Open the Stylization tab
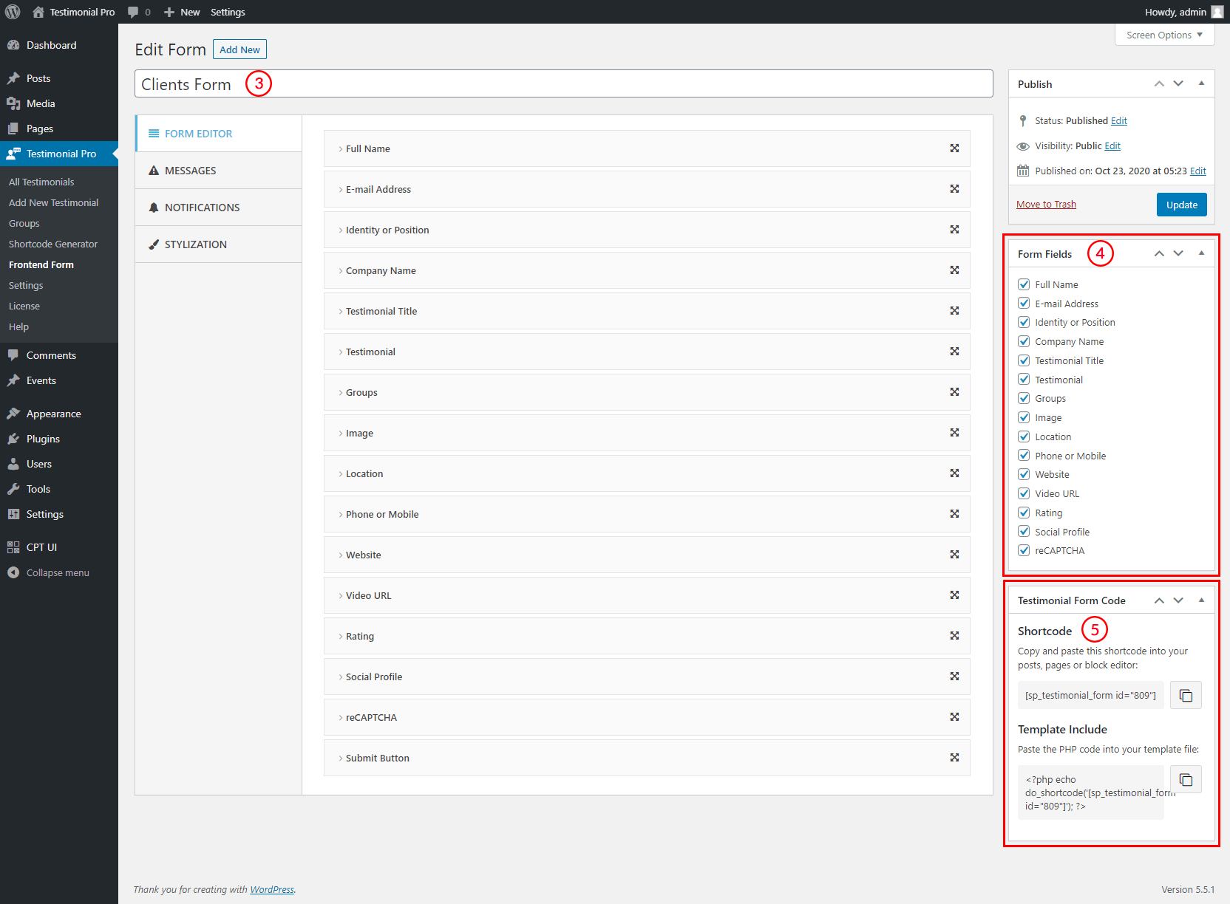 pos(195,244)
